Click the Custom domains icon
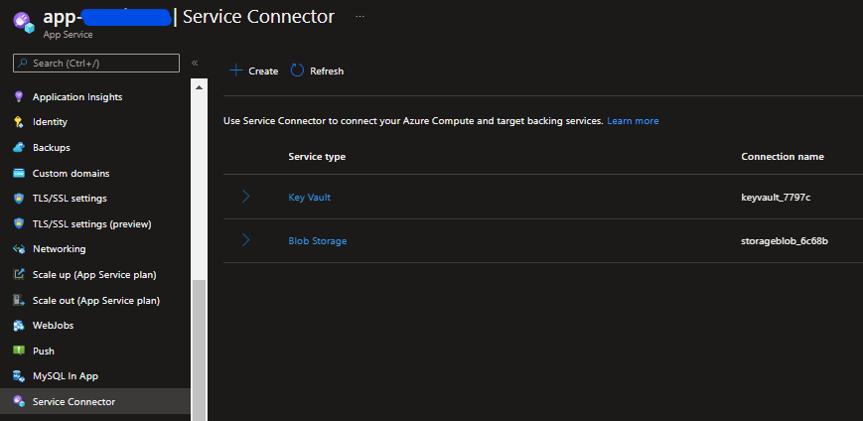 click(x=19, y=174)
